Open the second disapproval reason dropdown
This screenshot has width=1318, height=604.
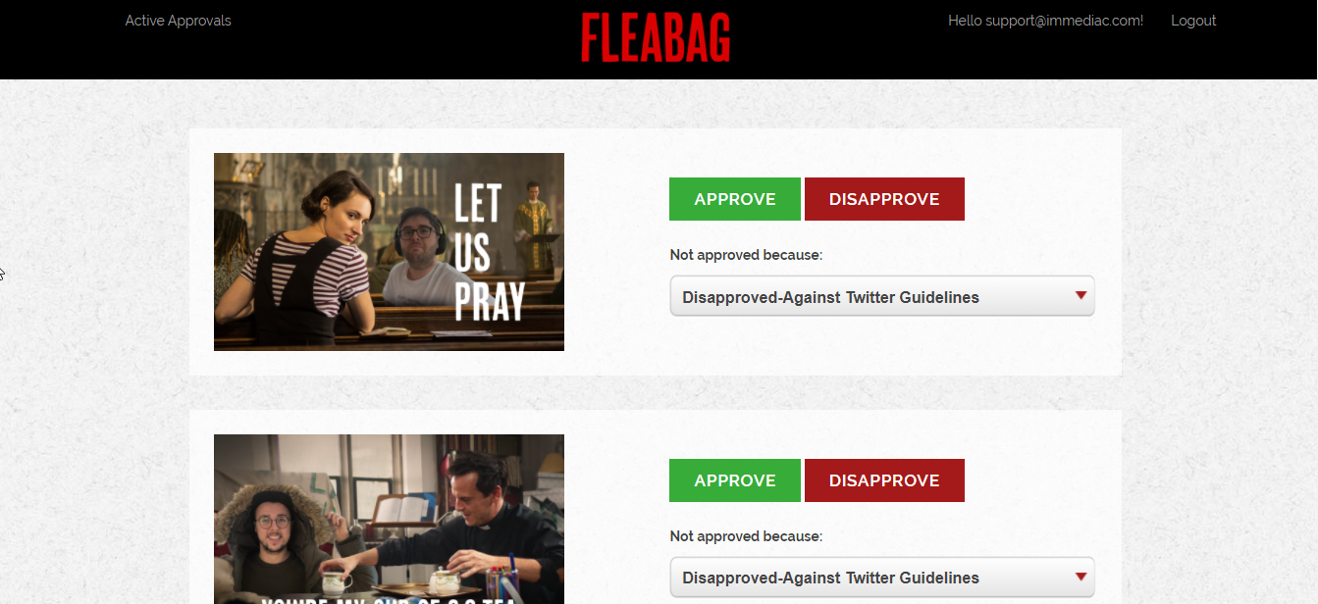882,578
